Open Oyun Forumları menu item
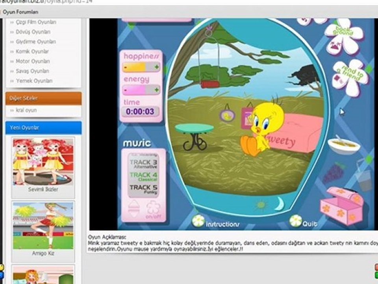The height and width of the screenshot is (284, 378). 20,12
